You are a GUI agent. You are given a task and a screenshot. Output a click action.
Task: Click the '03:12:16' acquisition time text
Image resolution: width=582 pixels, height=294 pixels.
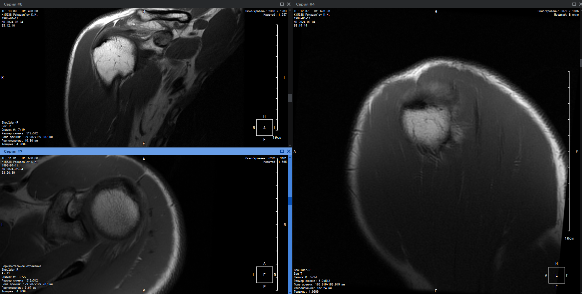coord(8,26)
